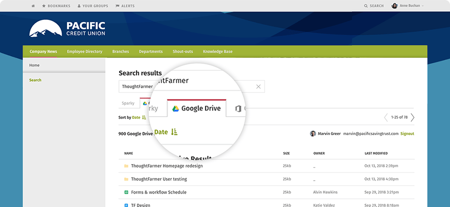450x207 pixels.
Task: Click Anne Buchan's avatar picture
Action: (x=394, y=5)
